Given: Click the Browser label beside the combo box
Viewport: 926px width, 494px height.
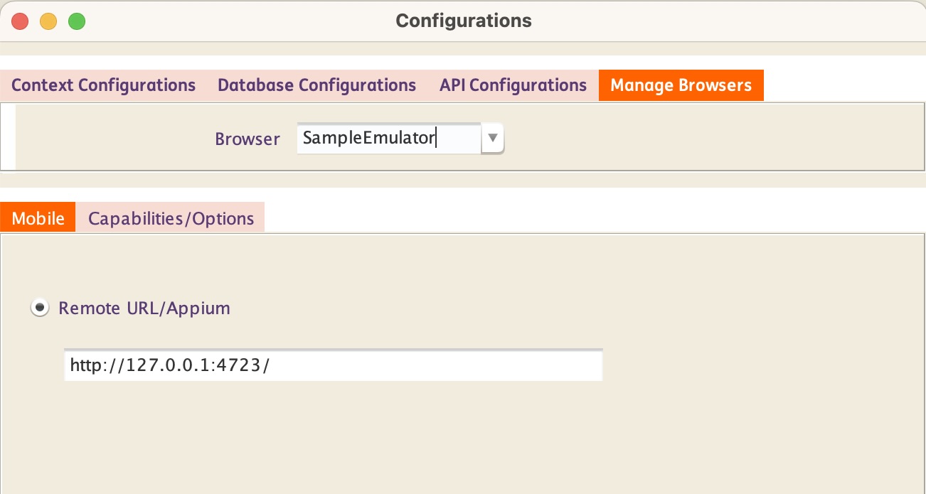Looking at the screenshot, I should point(248,139).
